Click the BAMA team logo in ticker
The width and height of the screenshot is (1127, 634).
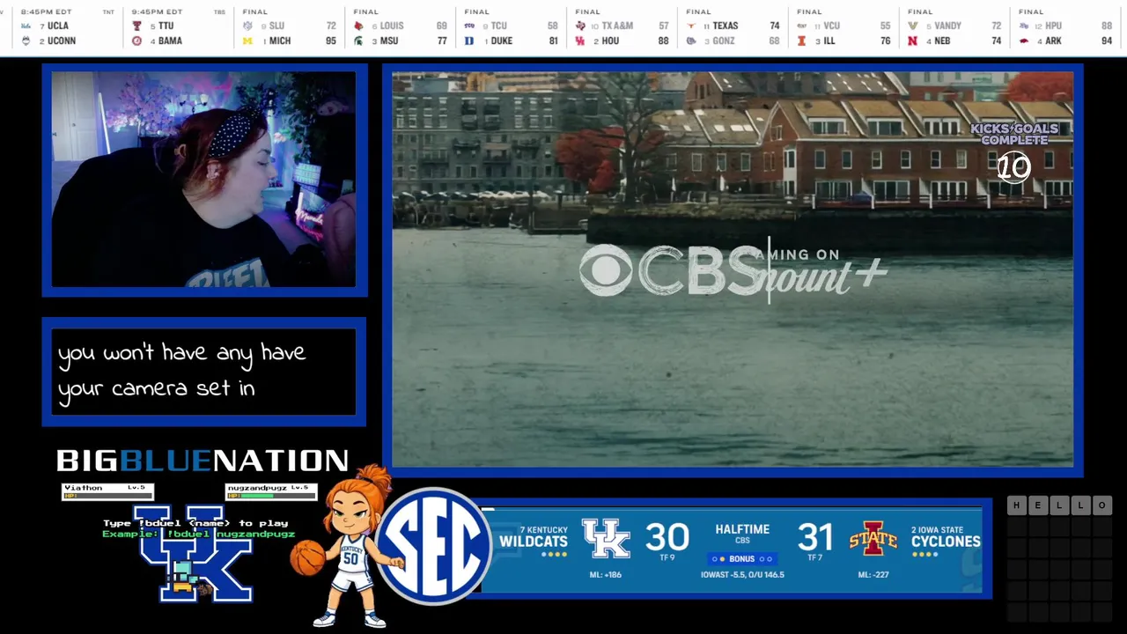(x=136, y=41)
